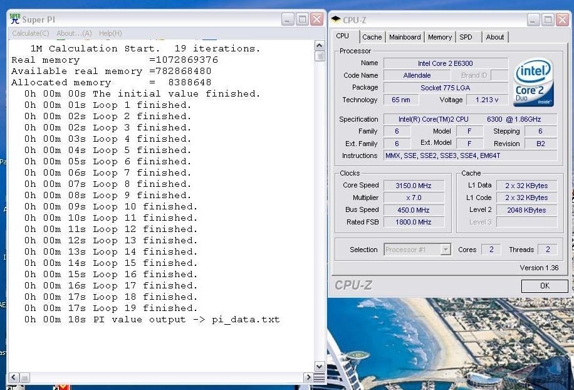The height and width of the screenshot is (390, 574).
Task: Click the OK button in CPU-Z
Action: click(545, 286)
